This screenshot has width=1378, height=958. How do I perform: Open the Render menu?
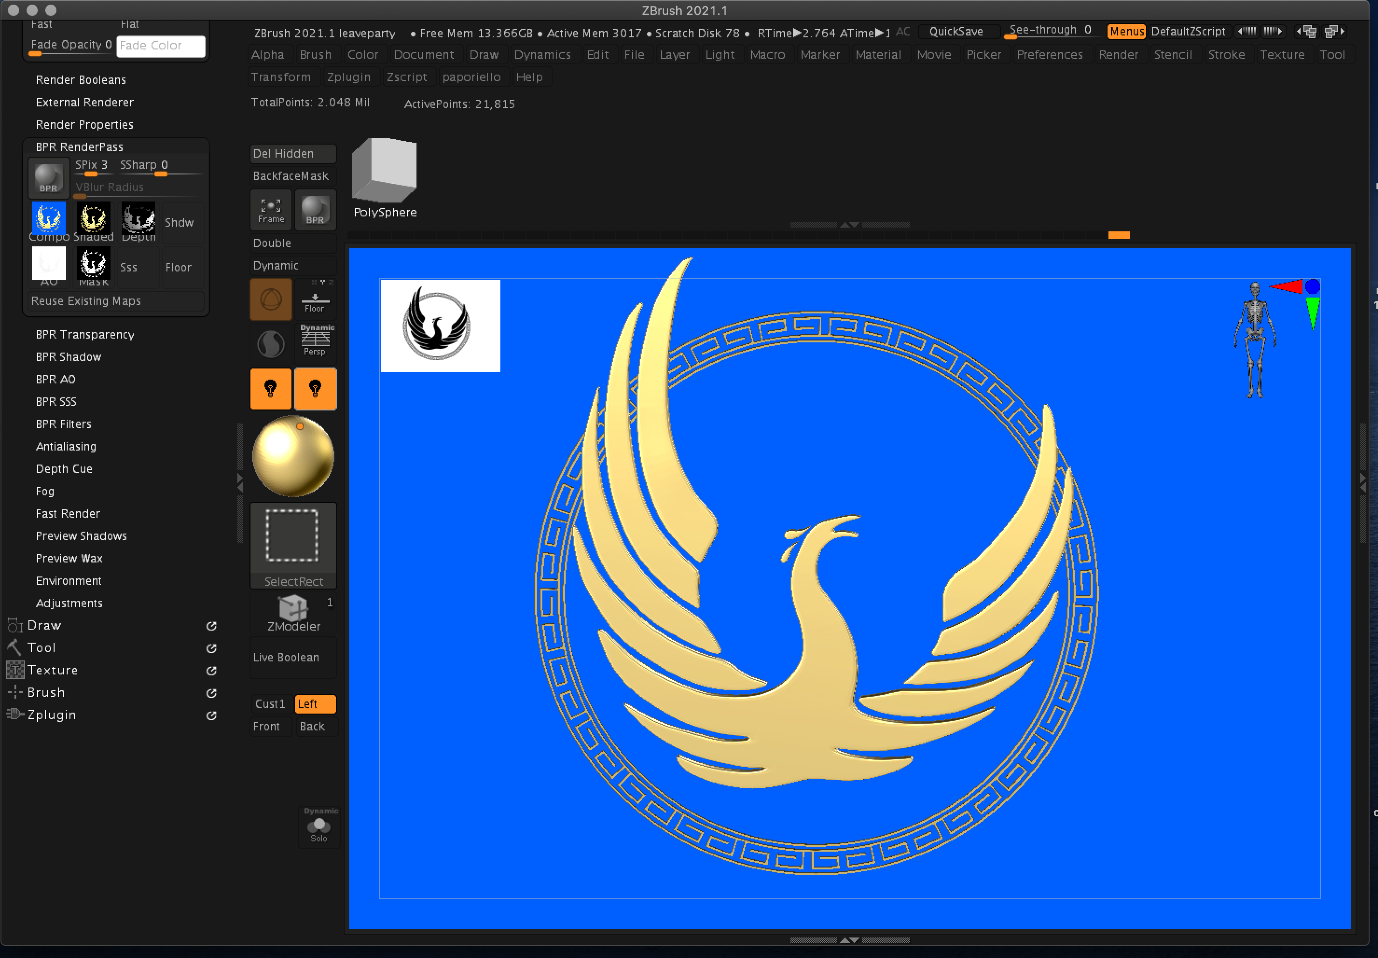coord(1118,55)
